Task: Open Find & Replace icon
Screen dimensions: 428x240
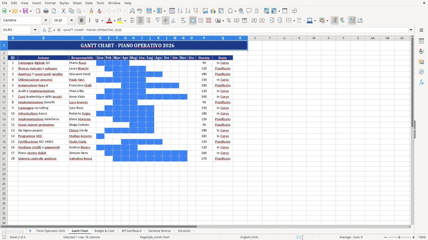Action: click(132, 11)
